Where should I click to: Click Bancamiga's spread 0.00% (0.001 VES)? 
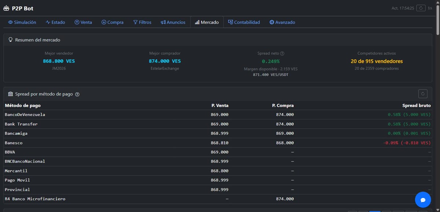(x=409, y=133)
